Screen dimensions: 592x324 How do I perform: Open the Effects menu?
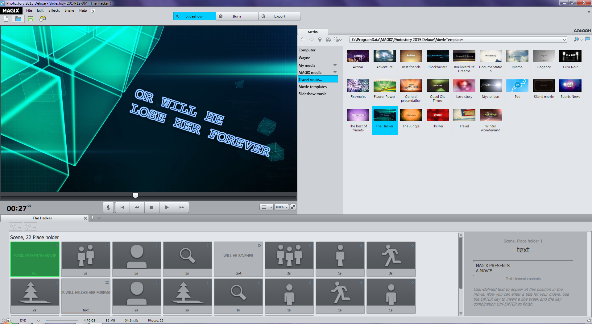point(54,10)
